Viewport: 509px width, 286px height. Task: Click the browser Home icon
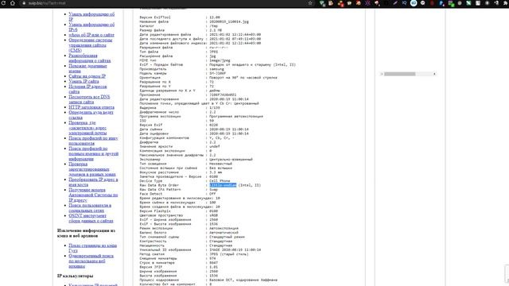[x=13, y=3]
